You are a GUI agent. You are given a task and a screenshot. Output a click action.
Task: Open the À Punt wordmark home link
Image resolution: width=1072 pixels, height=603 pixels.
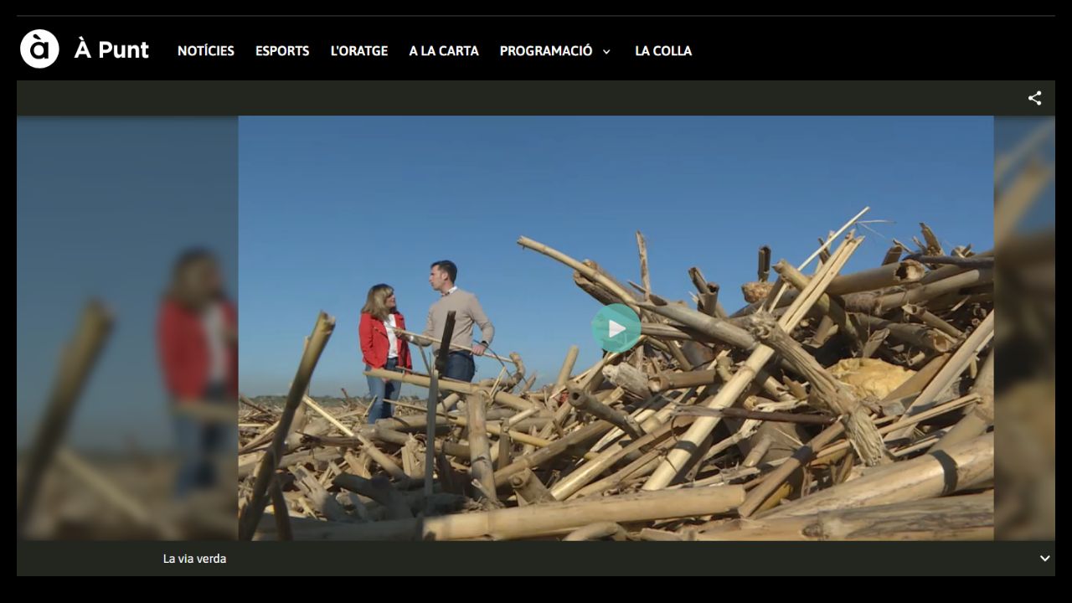coord(111,50)
